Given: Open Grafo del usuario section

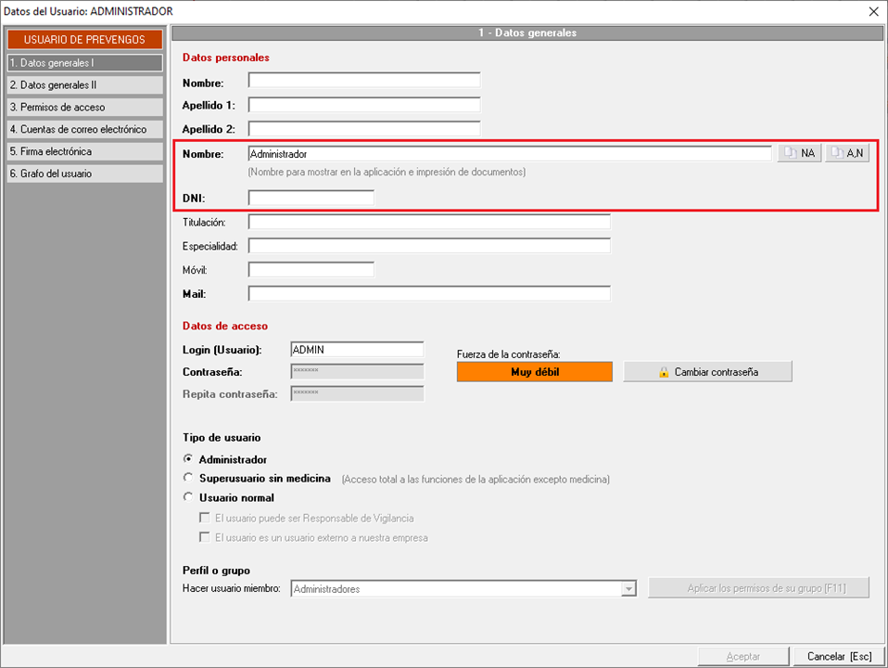Looking at the screenshot, I should 84,173.
